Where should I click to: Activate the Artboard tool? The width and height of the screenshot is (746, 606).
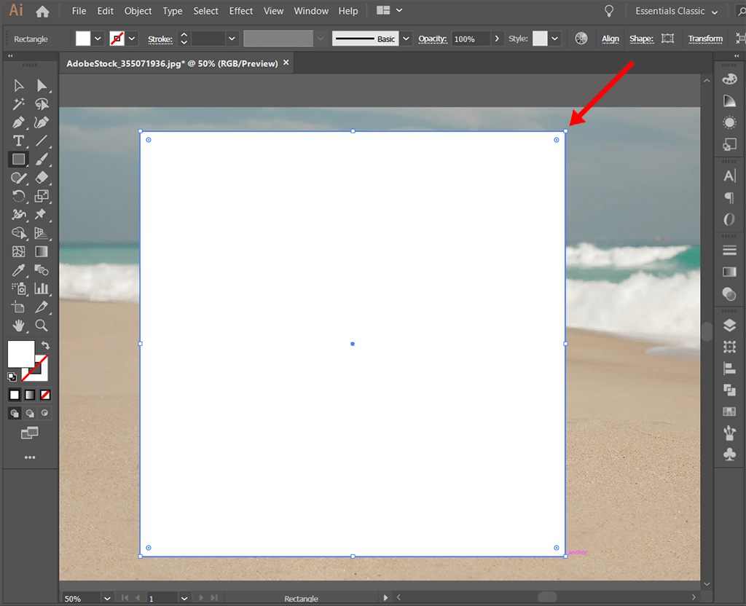coord(18,307)
